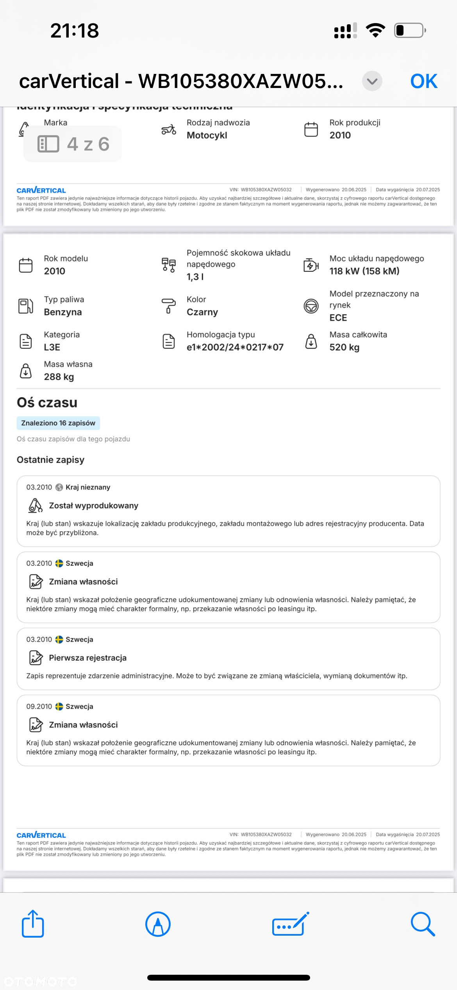Tap the globe icon next to Kraj nieznany

pos(59,487)
